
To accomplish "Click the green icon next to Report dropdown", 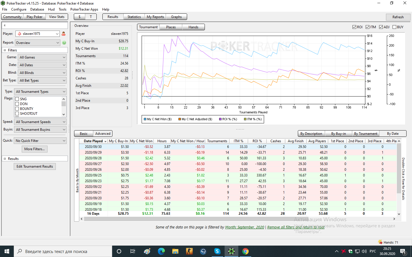I will tap(64, 43).
